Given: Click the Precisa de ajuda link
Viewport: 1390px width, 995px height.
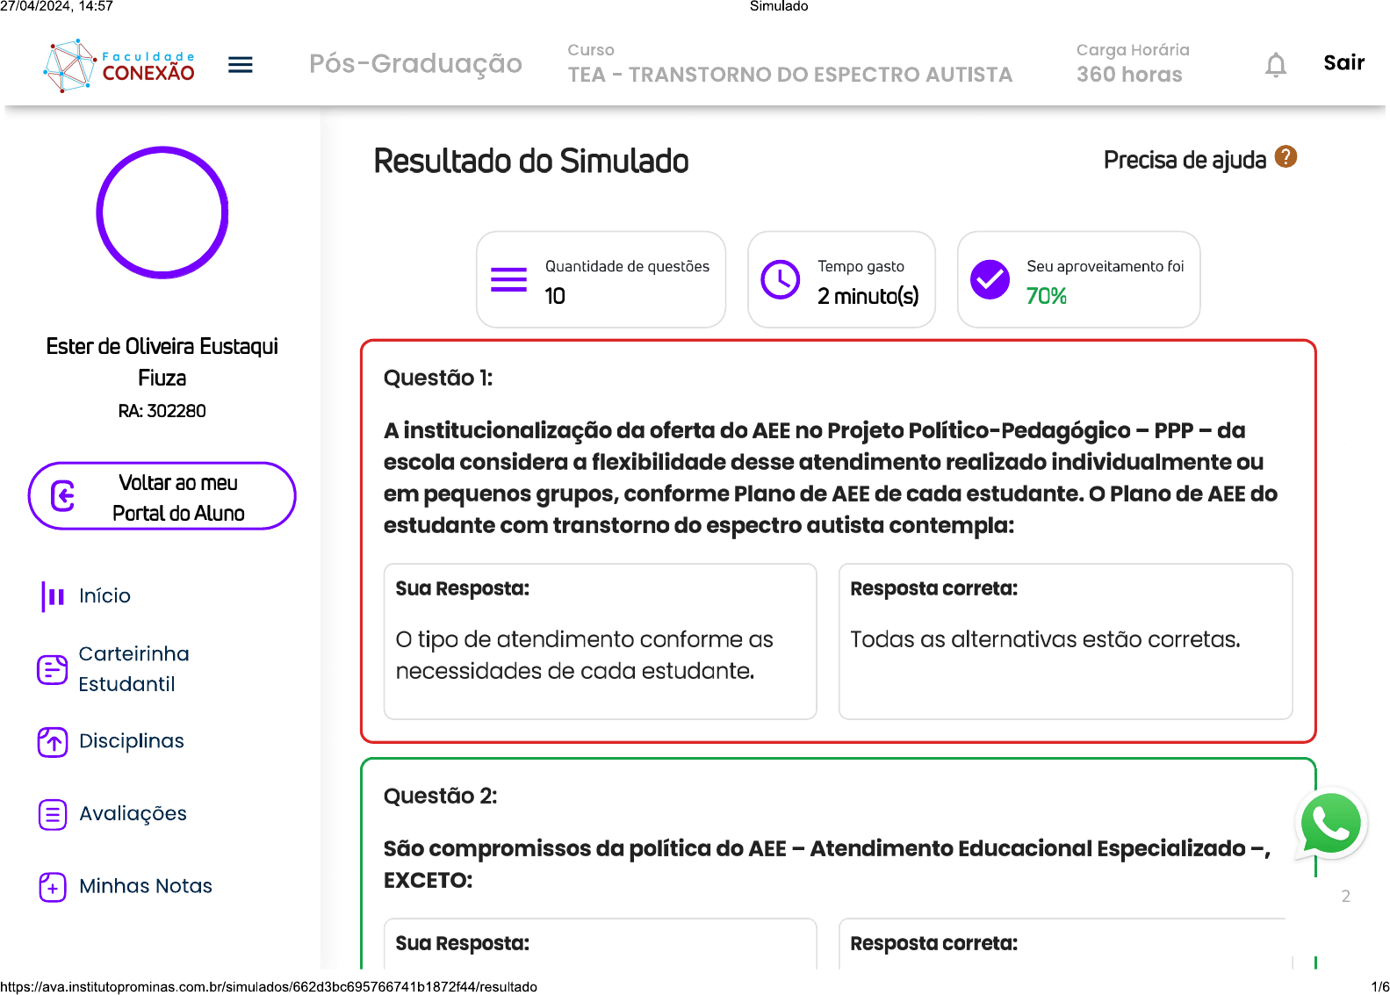Looking at the screenshot, I should pyautogui.click(x=1184, y=160).
